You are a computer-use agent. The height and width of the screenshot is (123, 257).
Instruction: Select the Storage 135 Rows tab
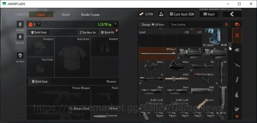coord(153,24)
